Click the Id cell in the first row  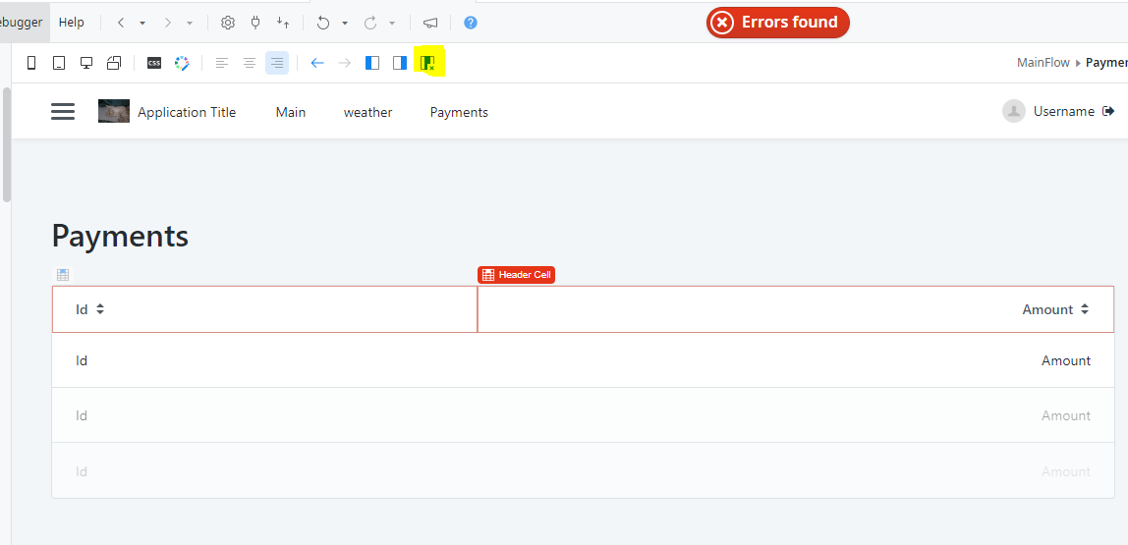(x=82, y=361)
